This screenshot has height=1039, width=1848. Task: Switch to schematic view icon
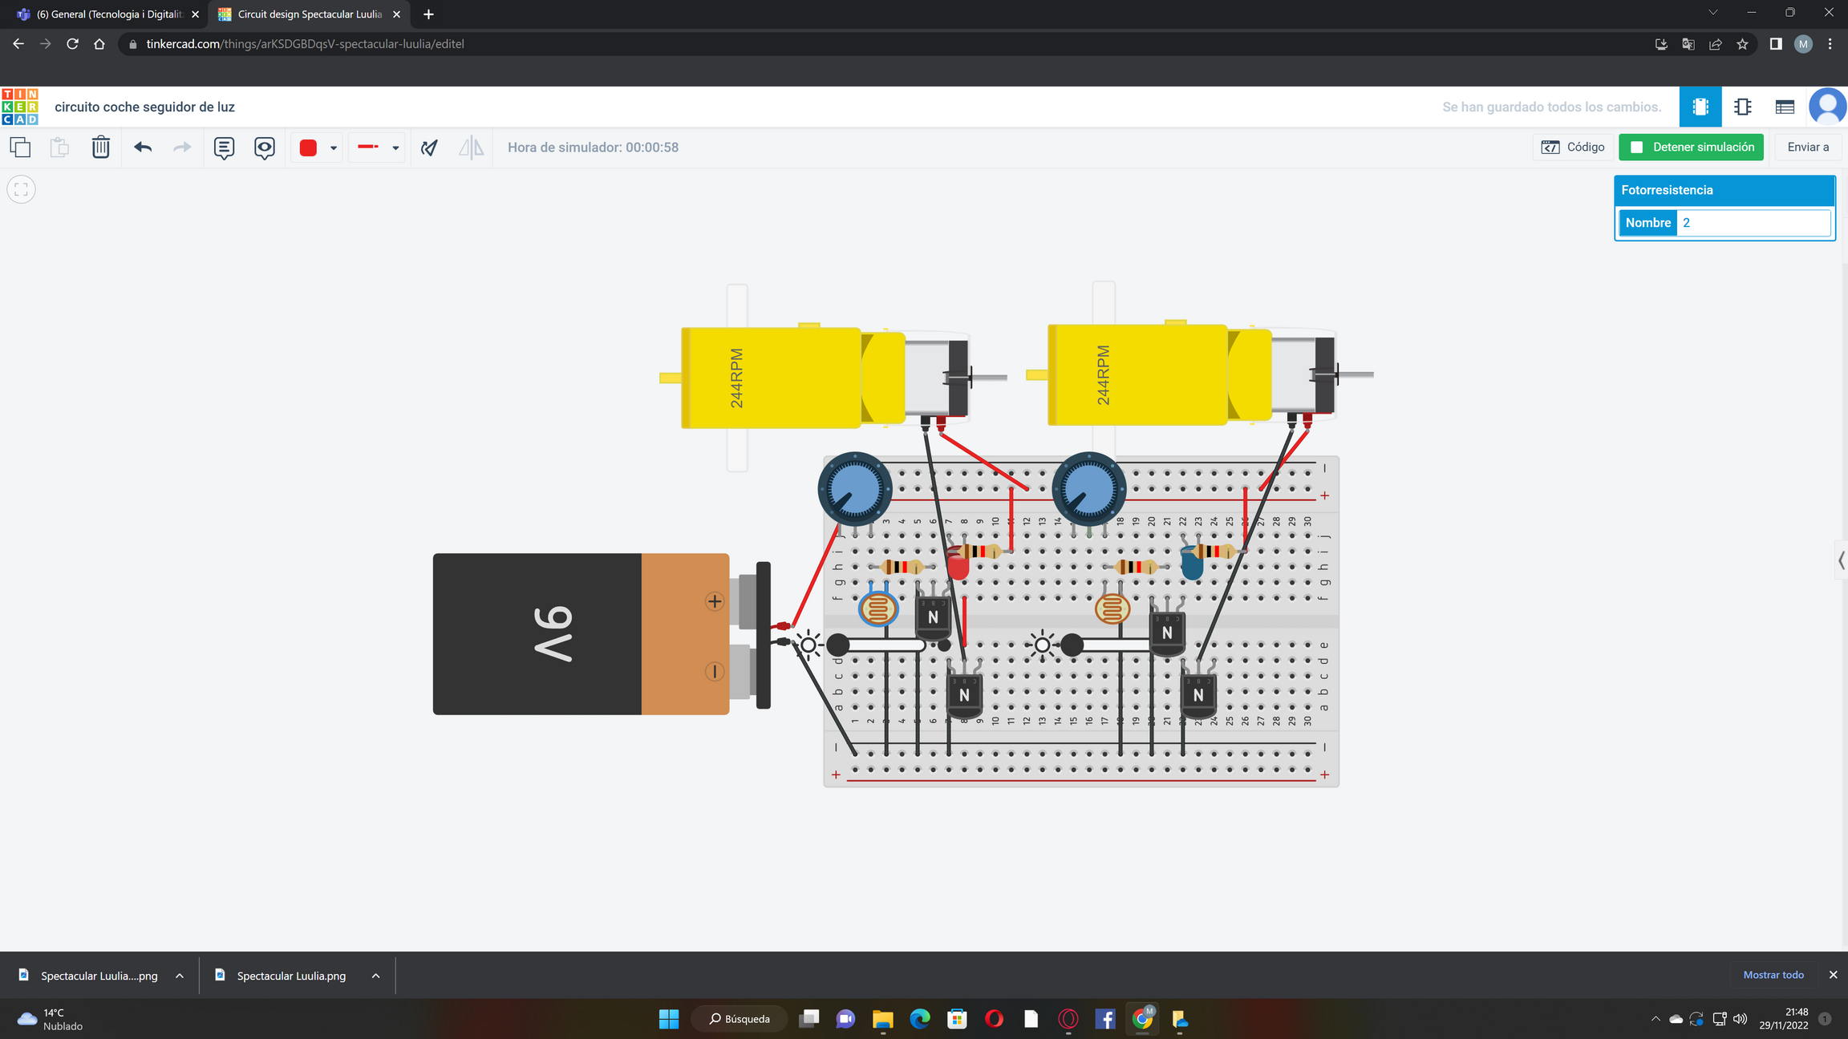(x=1742, y=107)
